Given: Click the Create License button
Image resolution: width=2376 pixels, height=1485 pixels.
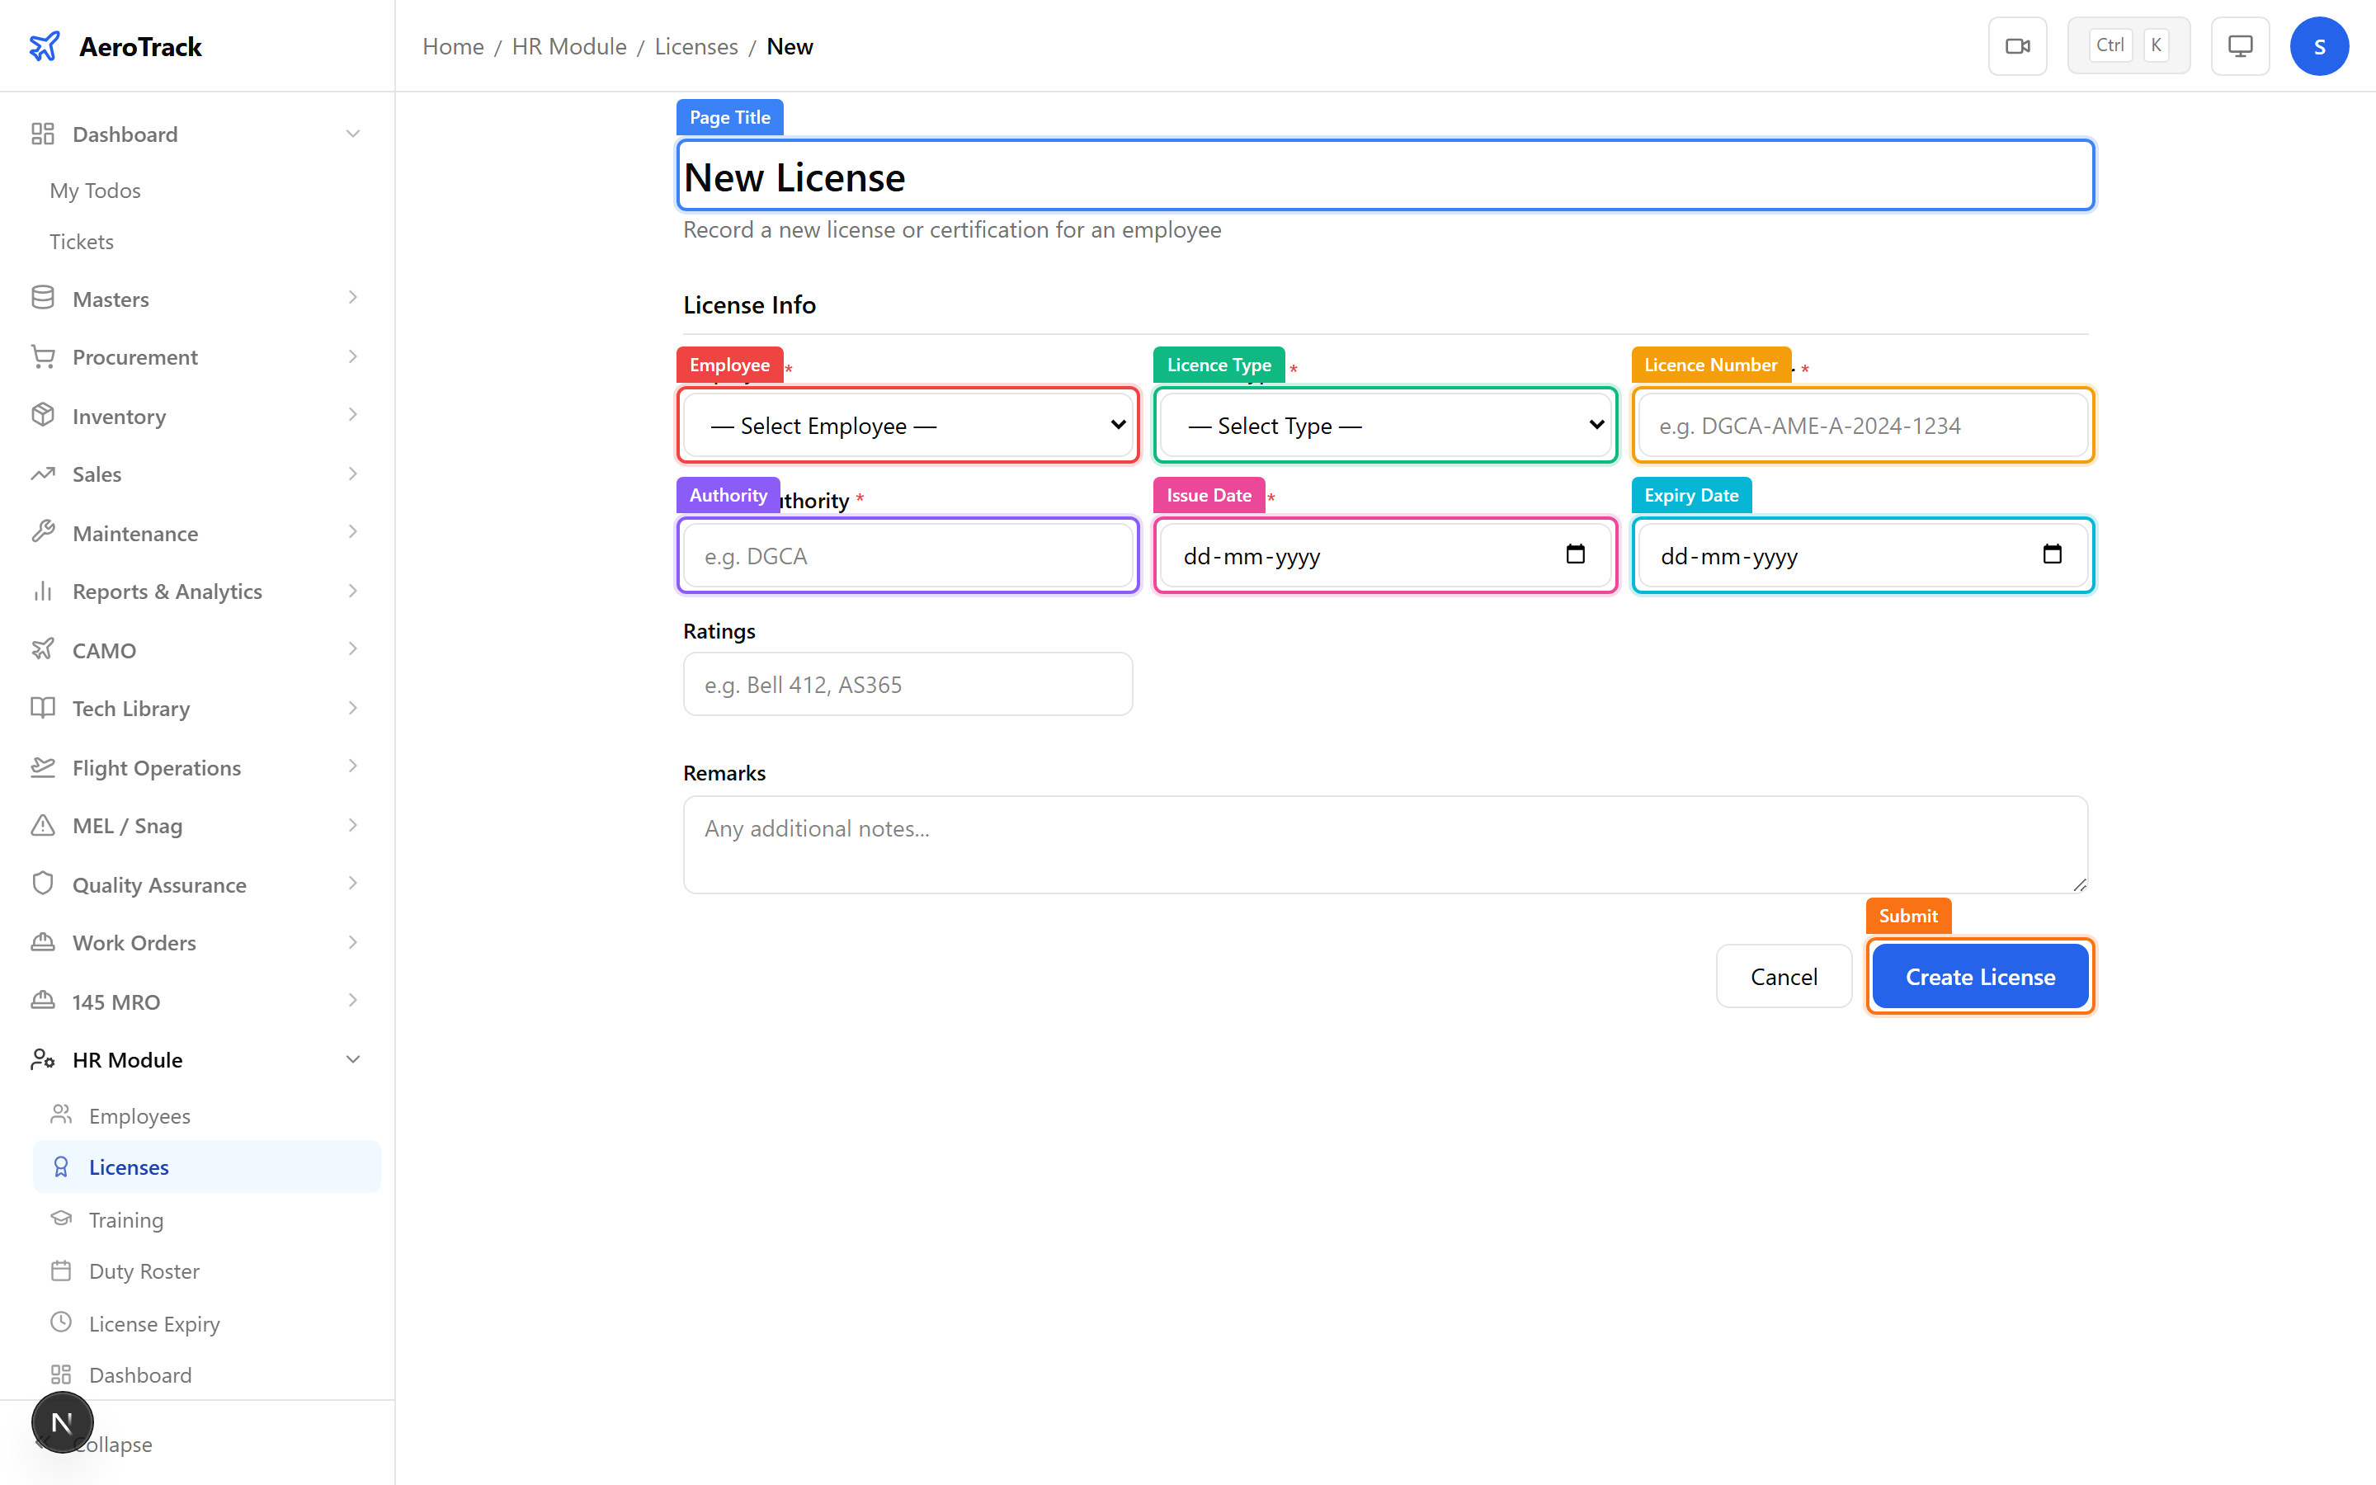Looking at the screenshot, I should click(1980, 976).
